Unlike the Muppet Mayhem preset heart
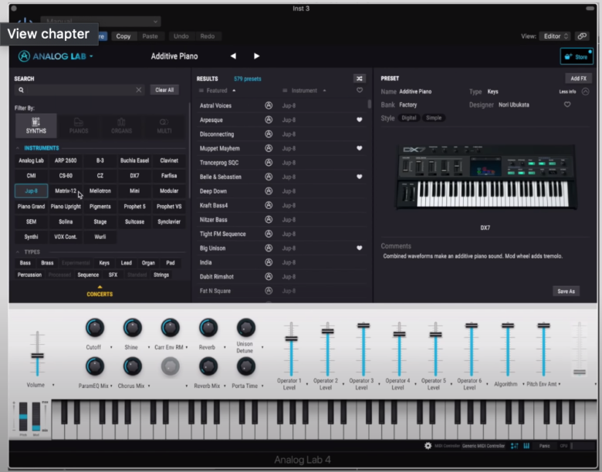 click(x=360, y=148)
